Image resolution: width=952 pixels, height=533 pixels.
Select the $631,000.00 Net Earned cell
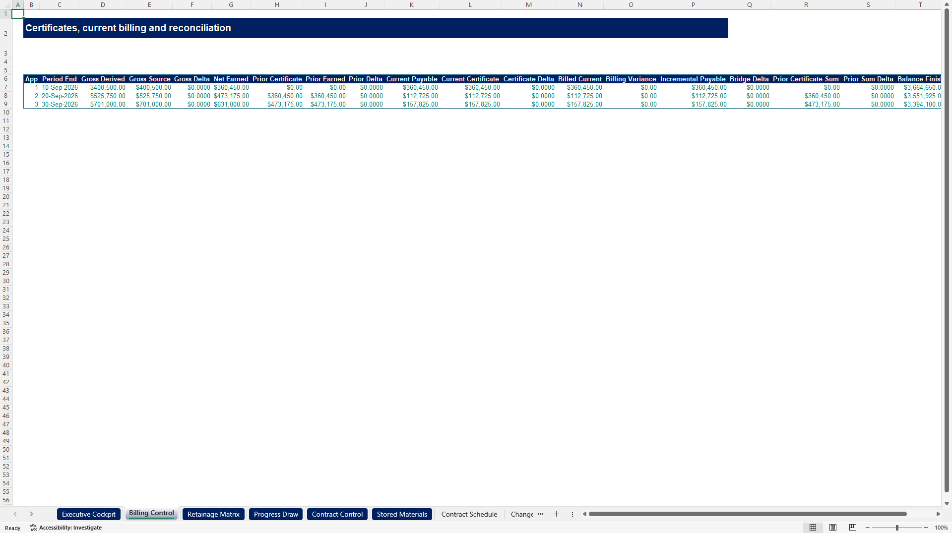[x=231, y=104]
